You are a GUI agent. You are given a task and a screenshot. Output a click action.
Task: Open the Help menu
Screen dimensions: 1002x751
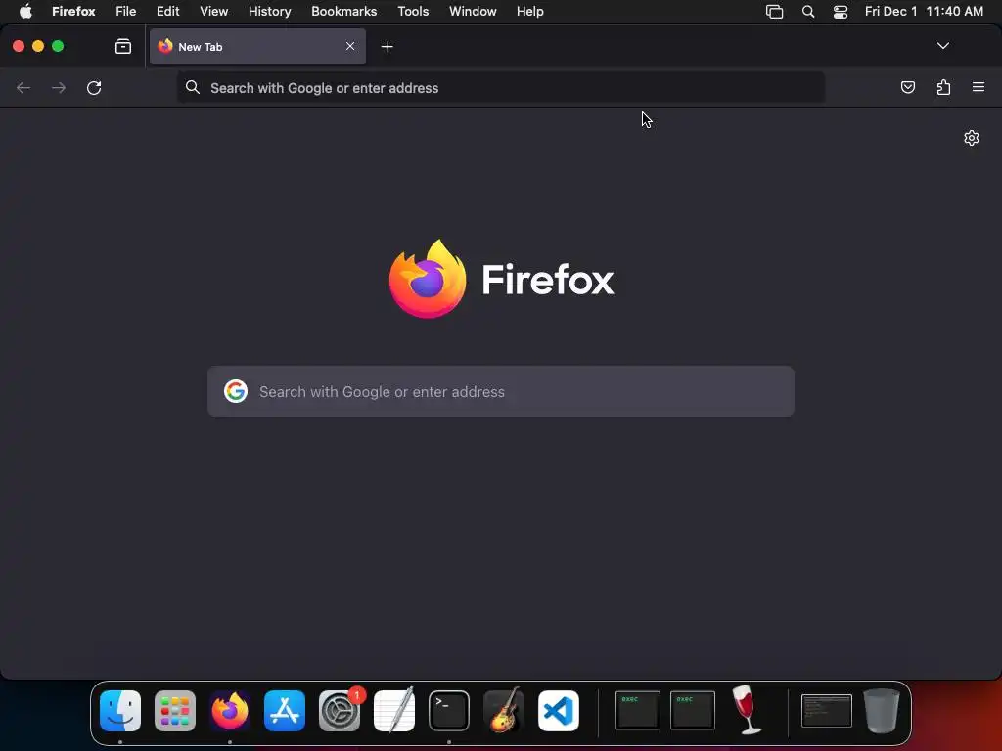[529, 11]
